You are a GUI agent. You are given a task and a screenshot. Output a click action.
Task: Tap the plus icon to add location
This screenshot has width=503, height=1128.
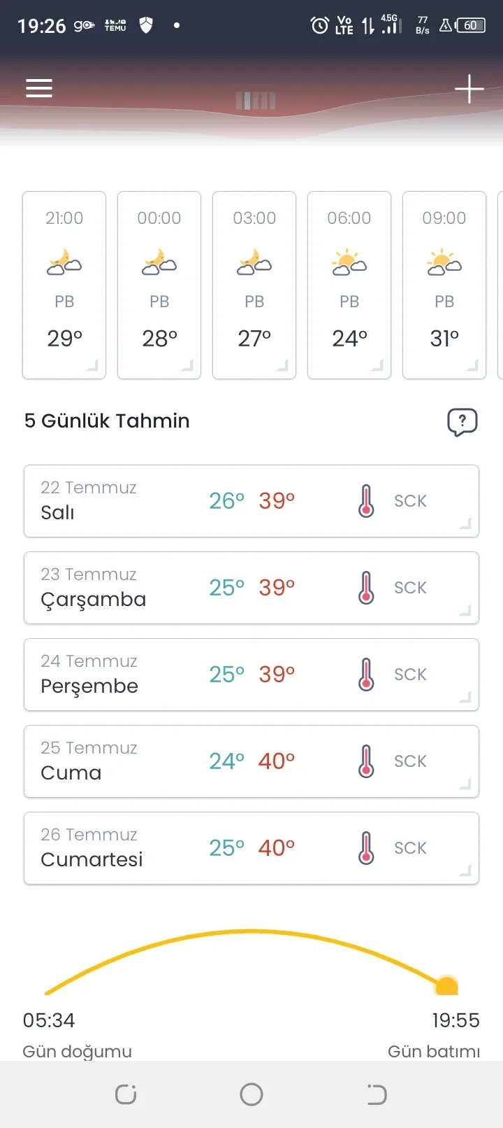[469, 89]
